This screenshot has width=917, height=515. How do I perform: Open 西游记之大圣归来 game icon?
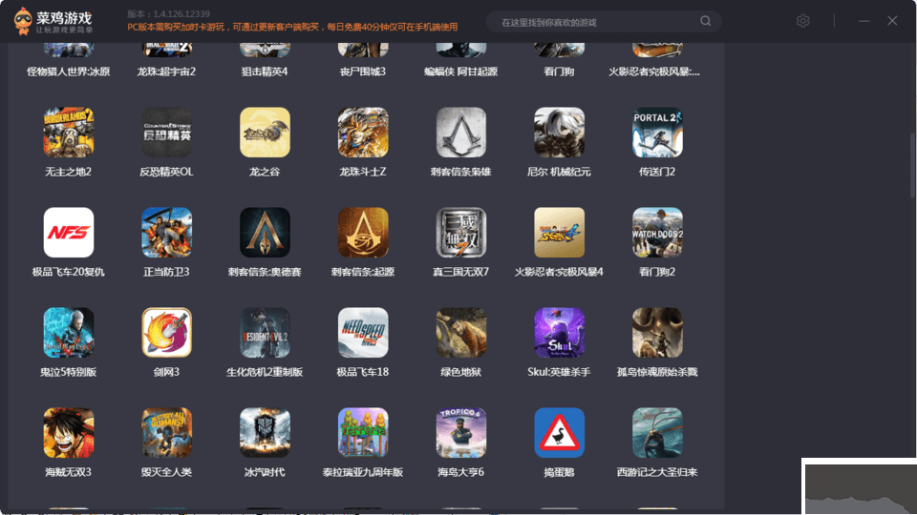[657, 433]
